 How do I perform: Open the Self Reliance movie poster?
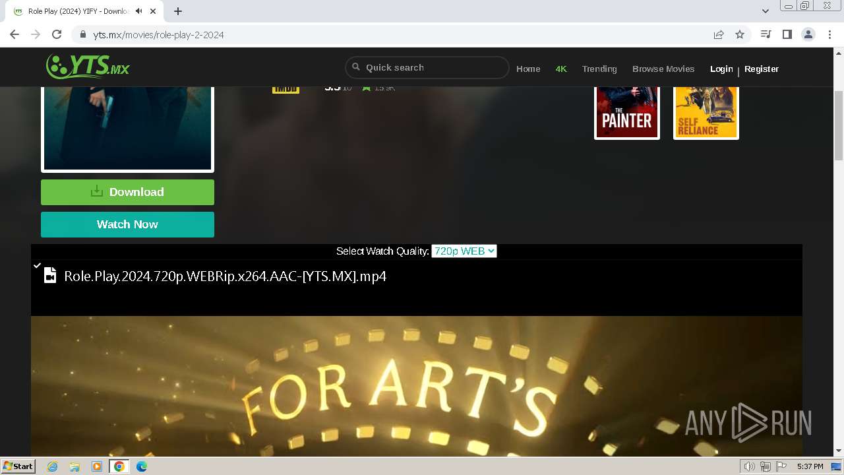[x=706, y=113]
